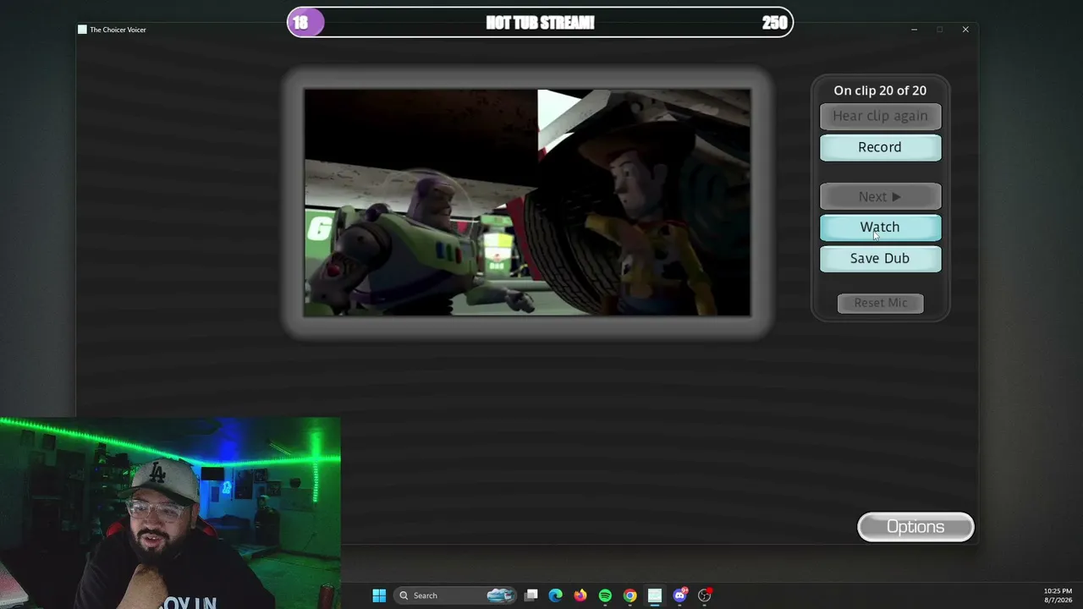1083x609 pixels.
Task: Select The Choicer Voicer taskbar icon
Action: click(654, 595)
